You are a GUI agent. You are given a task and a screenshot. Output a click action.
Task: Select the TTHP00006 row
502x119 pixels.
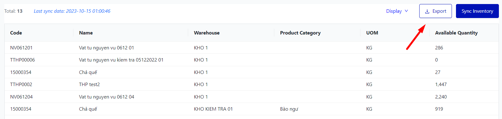tap(251, 60)
